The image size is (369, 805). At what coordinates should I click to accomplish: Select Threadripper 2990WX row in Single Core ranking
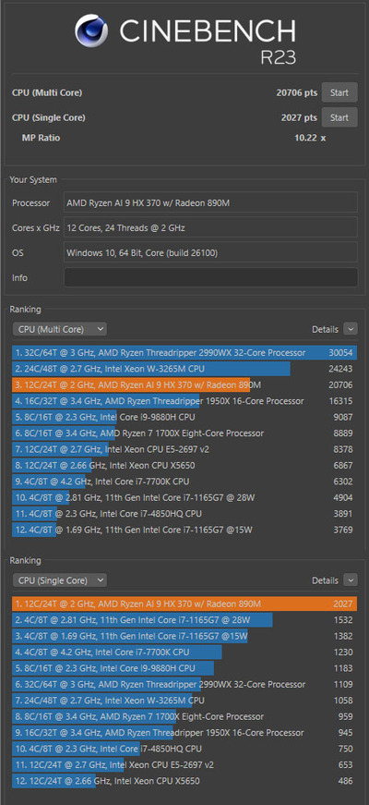(x=184, y=684)
